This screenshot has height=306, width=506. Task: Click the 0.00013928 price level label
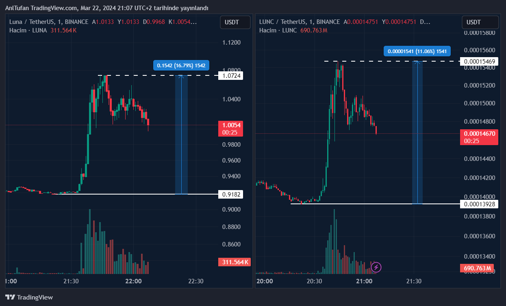(x=479, y=204)
